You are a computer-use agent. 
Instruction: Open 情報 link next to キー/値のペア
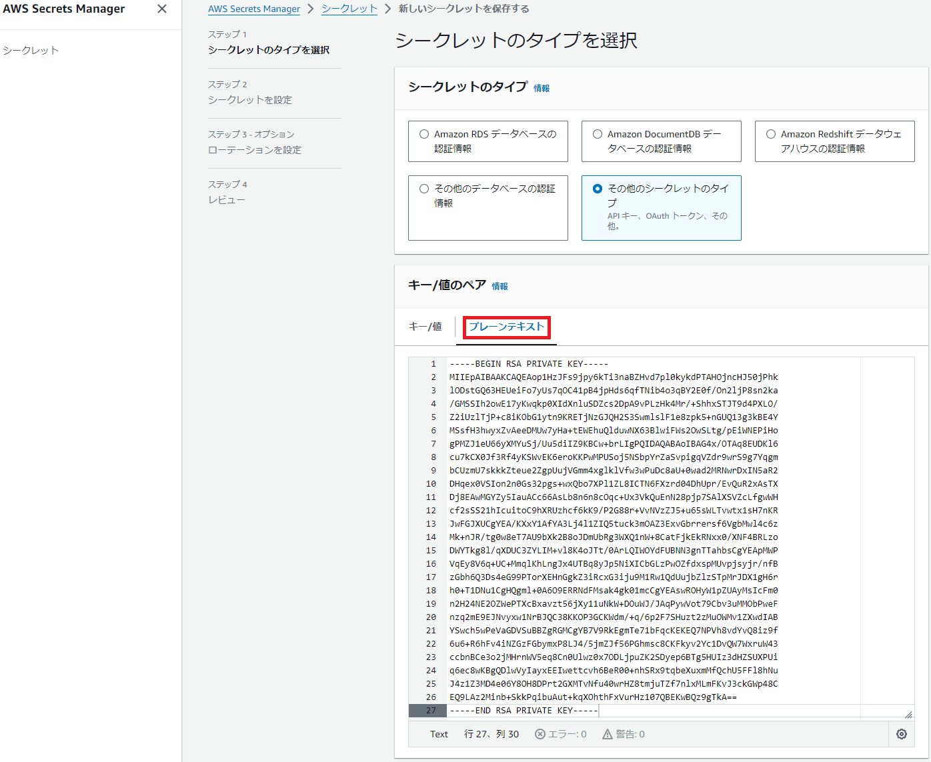click(x=500, y=286)
